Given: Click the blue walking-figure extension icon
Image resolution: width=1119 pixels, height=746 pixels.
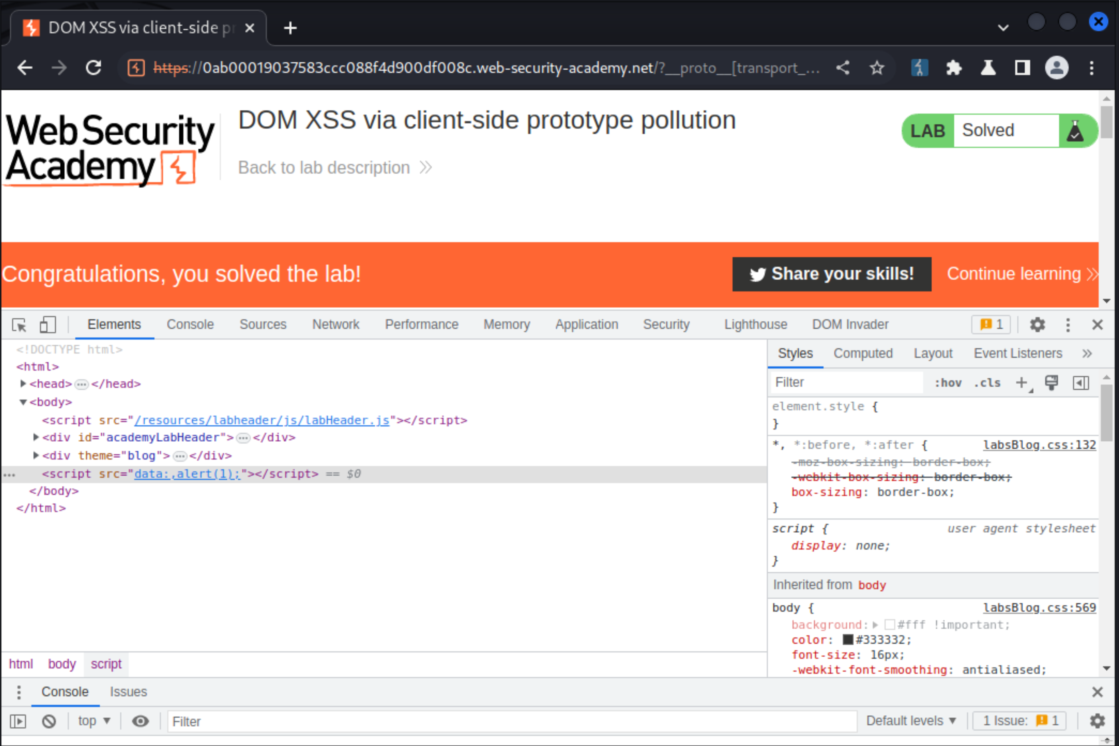Looking at the screenshot, I should tap(919, 68).
